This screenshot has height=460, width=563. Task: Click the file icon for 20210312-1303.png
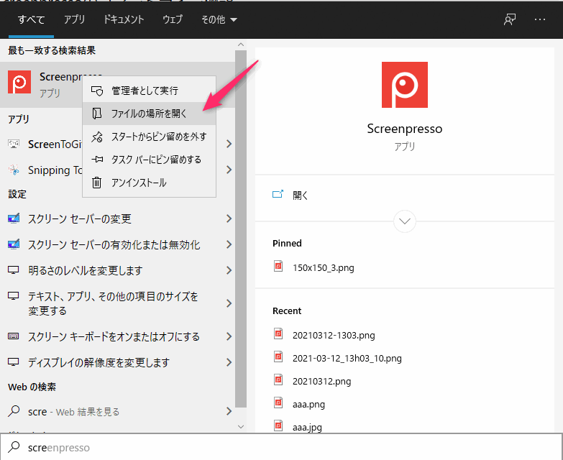pyautogui.click(x=278, y=333)
